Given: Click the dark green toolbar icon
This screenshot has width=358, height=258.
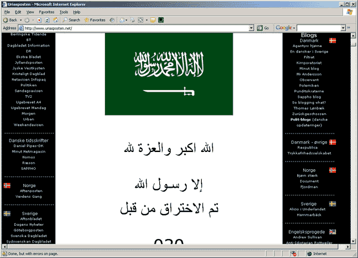Looking at the screenshot, I should tap(161, 20).
